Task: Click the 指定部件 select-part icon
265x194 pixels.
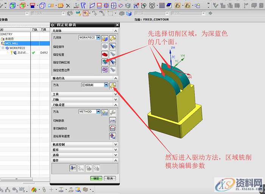Action: click(105, 47)
